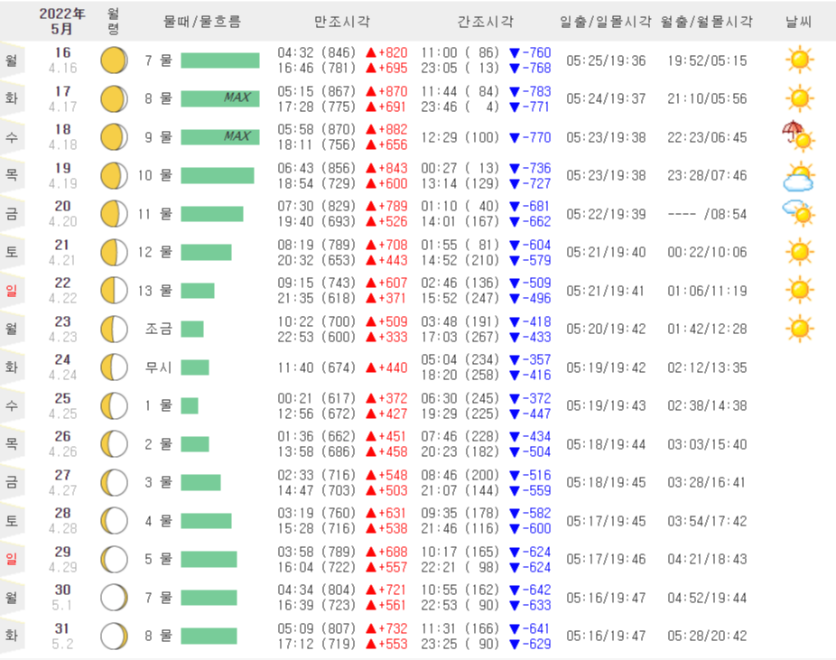Click the moon phase icon for May 19
Screen dimensions: 836x660
click(x=114, y=175)
